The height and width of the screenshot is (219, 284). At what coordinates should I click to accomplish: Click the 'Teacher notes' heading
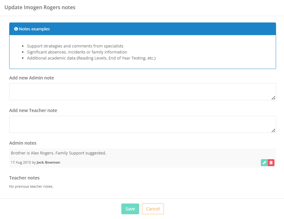pos(24,178)
